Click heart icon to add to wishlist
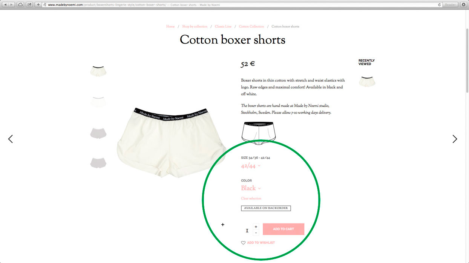 click(x=243, y=243)
